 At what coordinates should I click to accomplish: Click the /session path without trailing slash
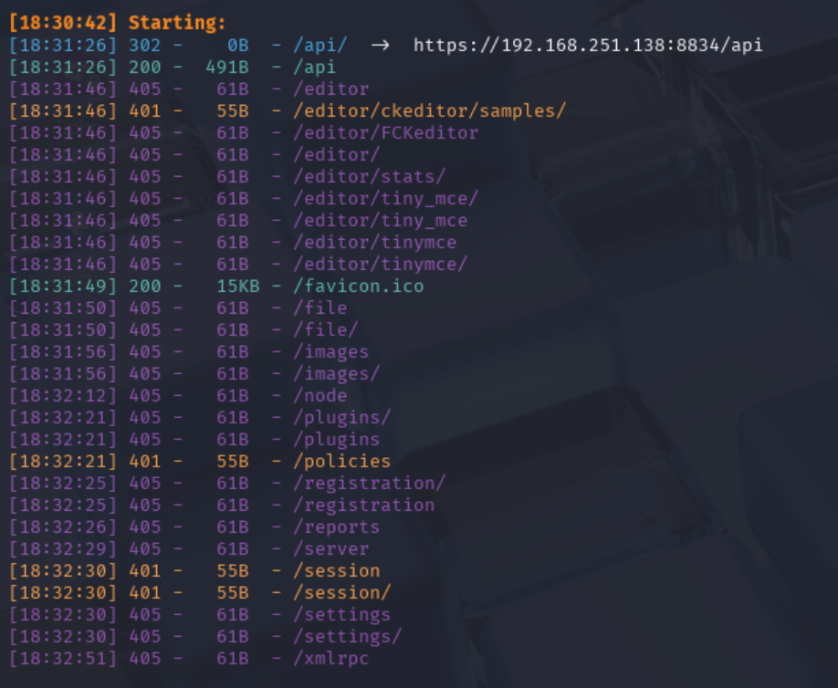337,571
